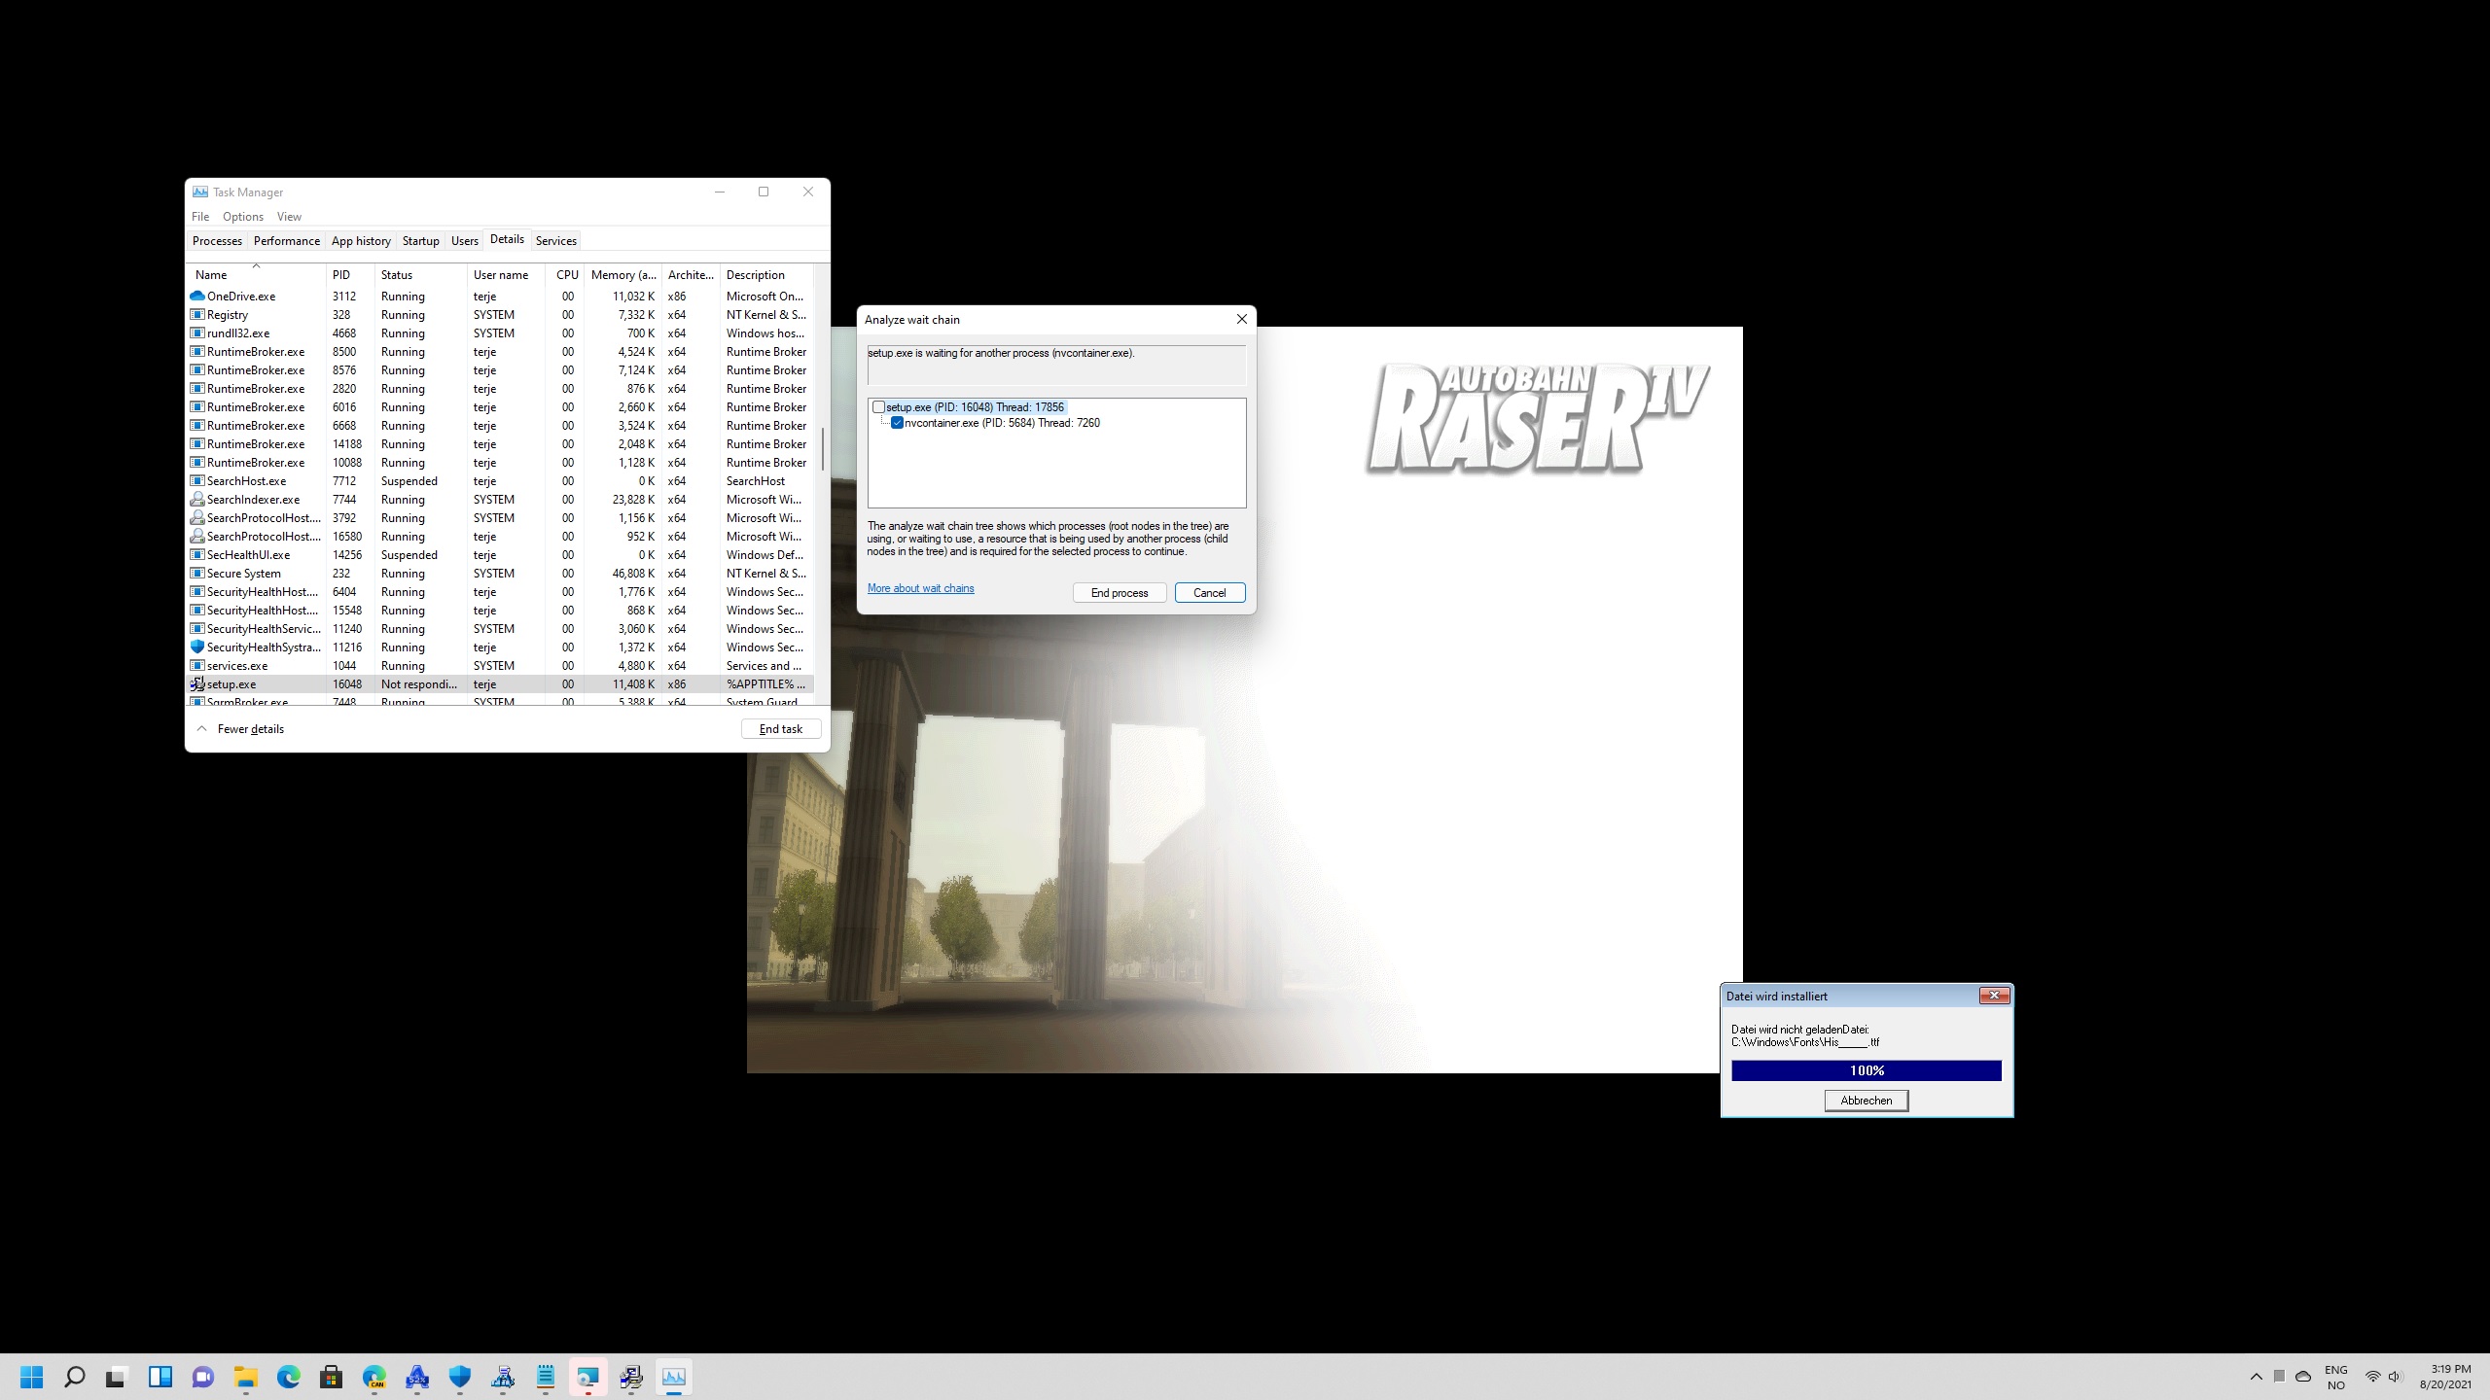This screenshot has height=1400, width=2490.
Task: Collapse Task Manager with Fewer details
Action: point(241,729)
